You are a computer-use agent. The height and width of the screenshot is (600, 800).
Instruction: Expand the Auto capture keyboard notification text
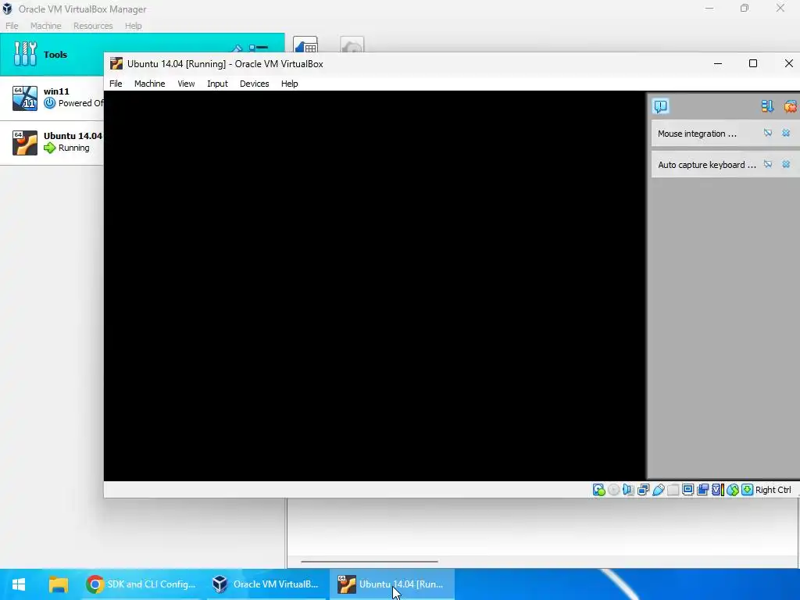[706, 165]
